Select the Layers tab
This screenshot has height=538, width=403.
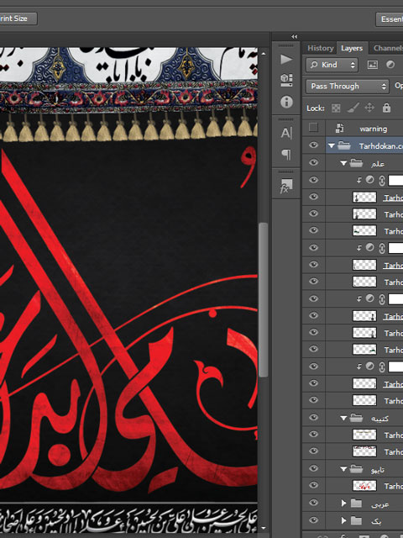coord(352,48)
